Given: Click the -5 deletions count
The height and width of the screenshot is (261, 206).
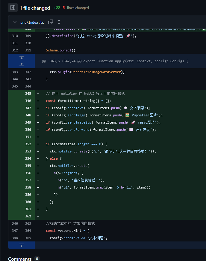Looking at the screenshot, I should pos(63,8).
